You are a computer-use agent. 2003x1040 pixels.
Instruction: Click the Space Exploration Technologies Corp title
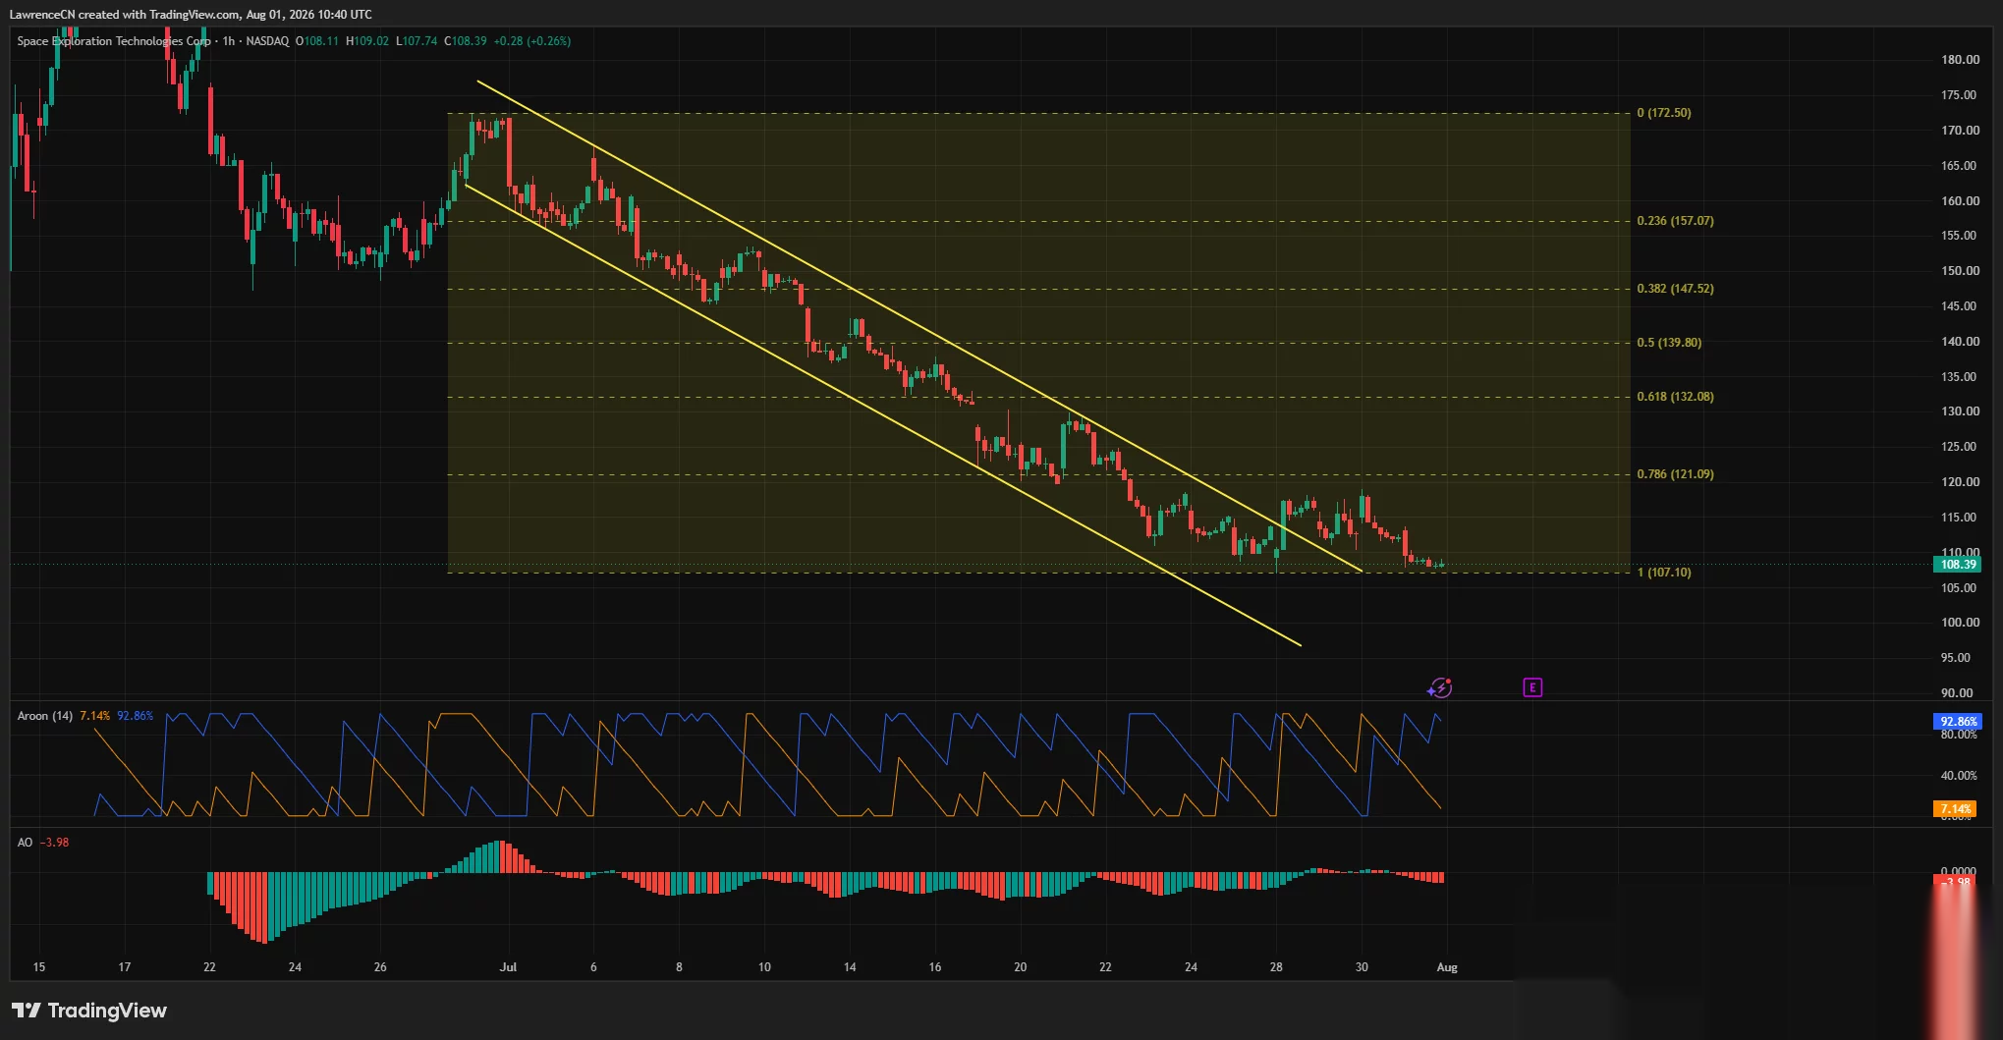click(114, 41)
